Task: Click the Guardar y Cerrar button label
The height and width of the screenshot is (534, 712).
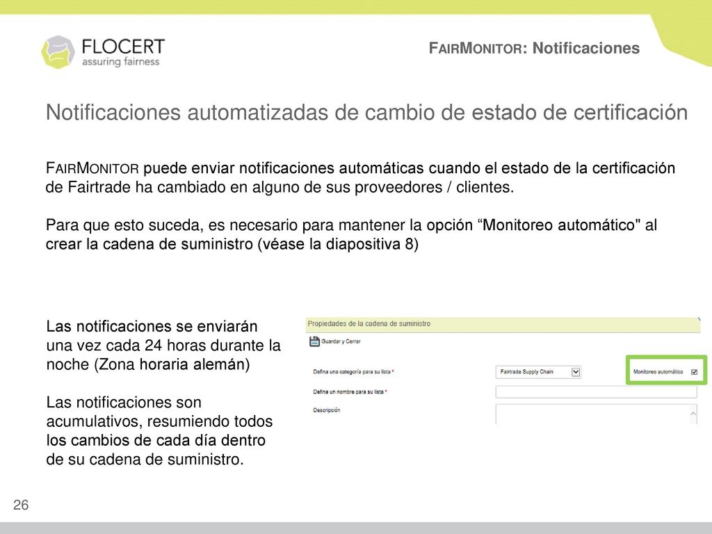Action: pos(341,341)
